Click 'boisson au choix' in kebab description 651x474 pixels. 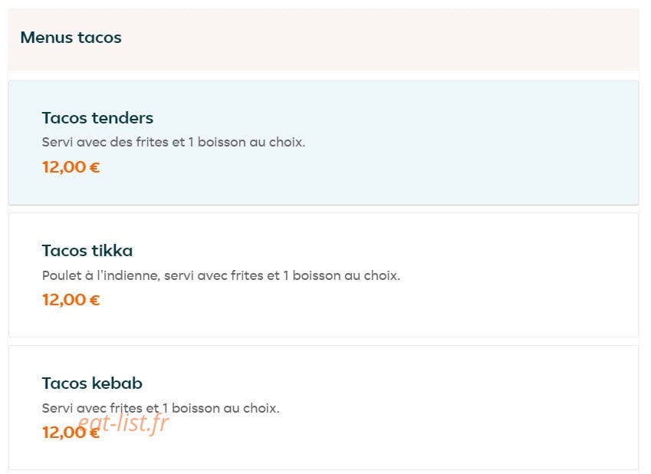click(225, 408)
